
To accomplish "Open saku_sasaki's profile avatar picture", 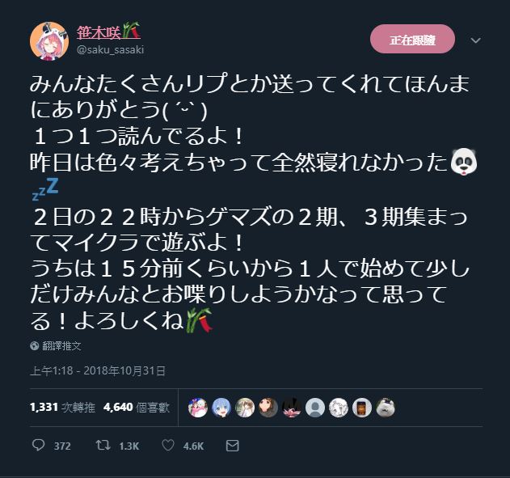I will [x=49, y=41].
